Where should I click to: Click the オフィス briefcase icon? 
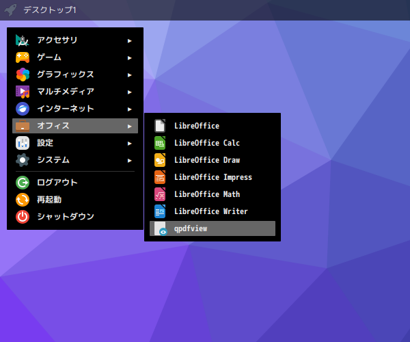coord(23,126)
